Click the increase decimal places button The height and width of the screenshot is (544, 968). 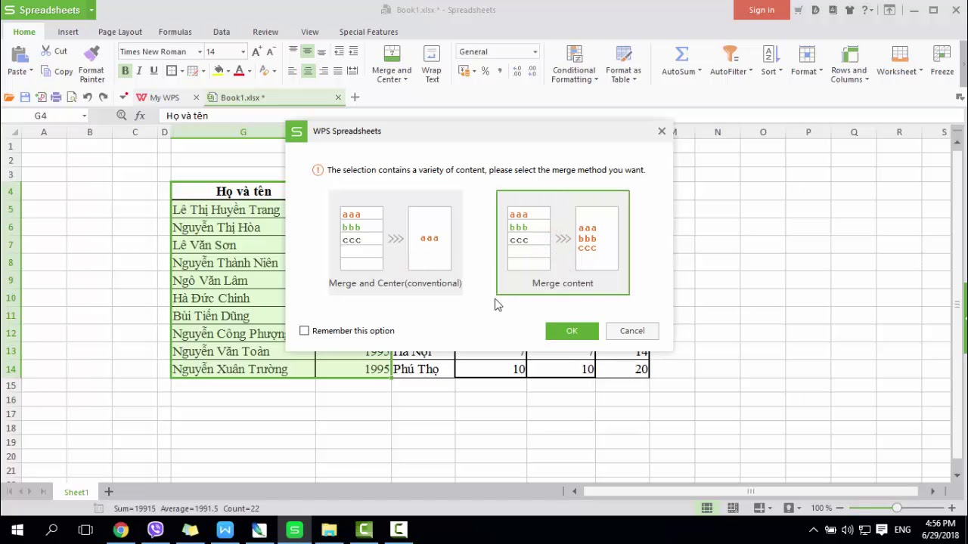[x=517, y=71]
